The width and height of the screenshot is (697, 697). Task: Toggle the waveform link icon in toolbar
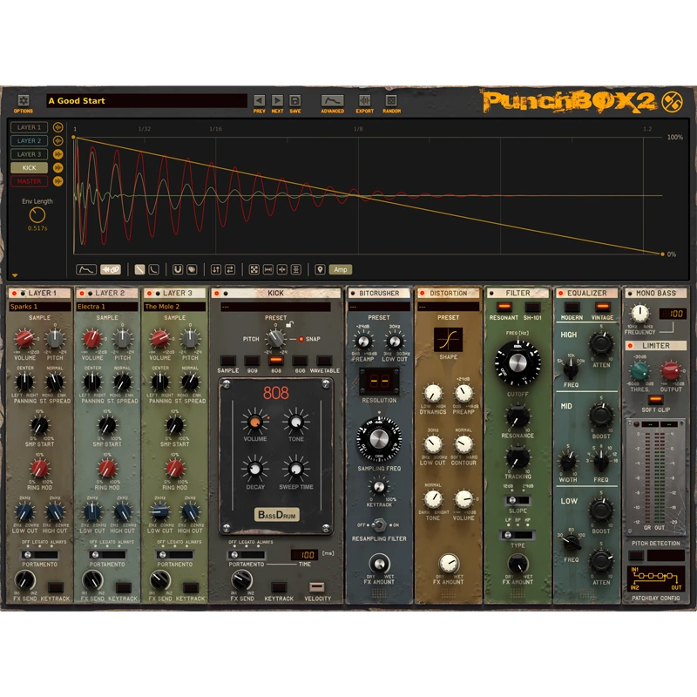click(x=111, y=269)
